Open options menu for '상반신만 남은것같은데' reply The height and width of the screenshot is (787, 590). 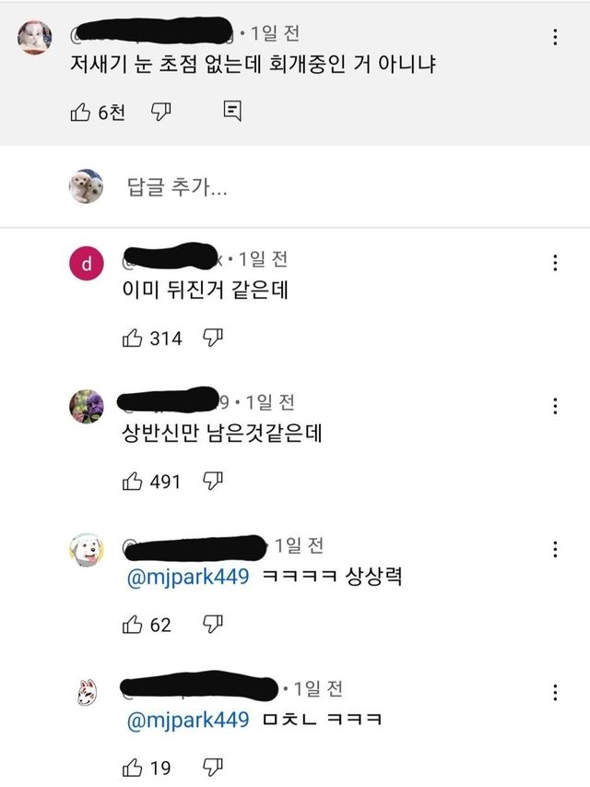pos(555,406)
